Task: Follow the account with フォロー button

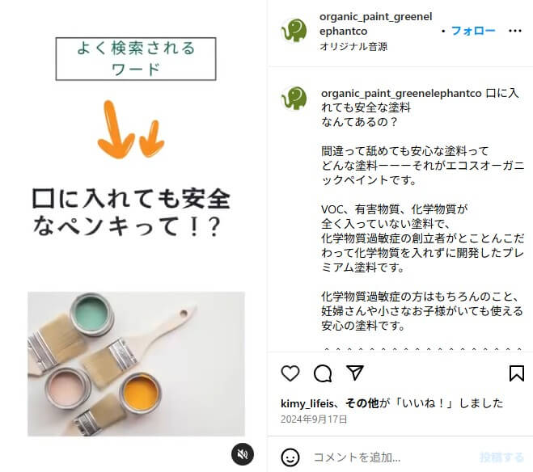Action: point(473,31)
